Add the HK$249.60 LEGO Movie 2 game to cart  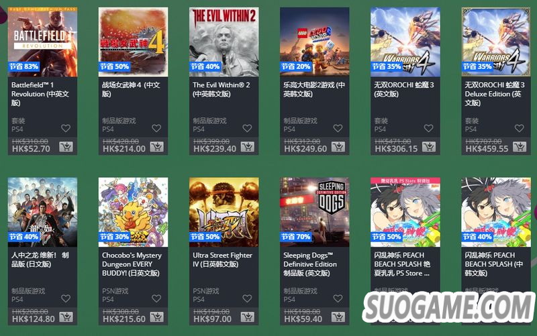point(338,147)
